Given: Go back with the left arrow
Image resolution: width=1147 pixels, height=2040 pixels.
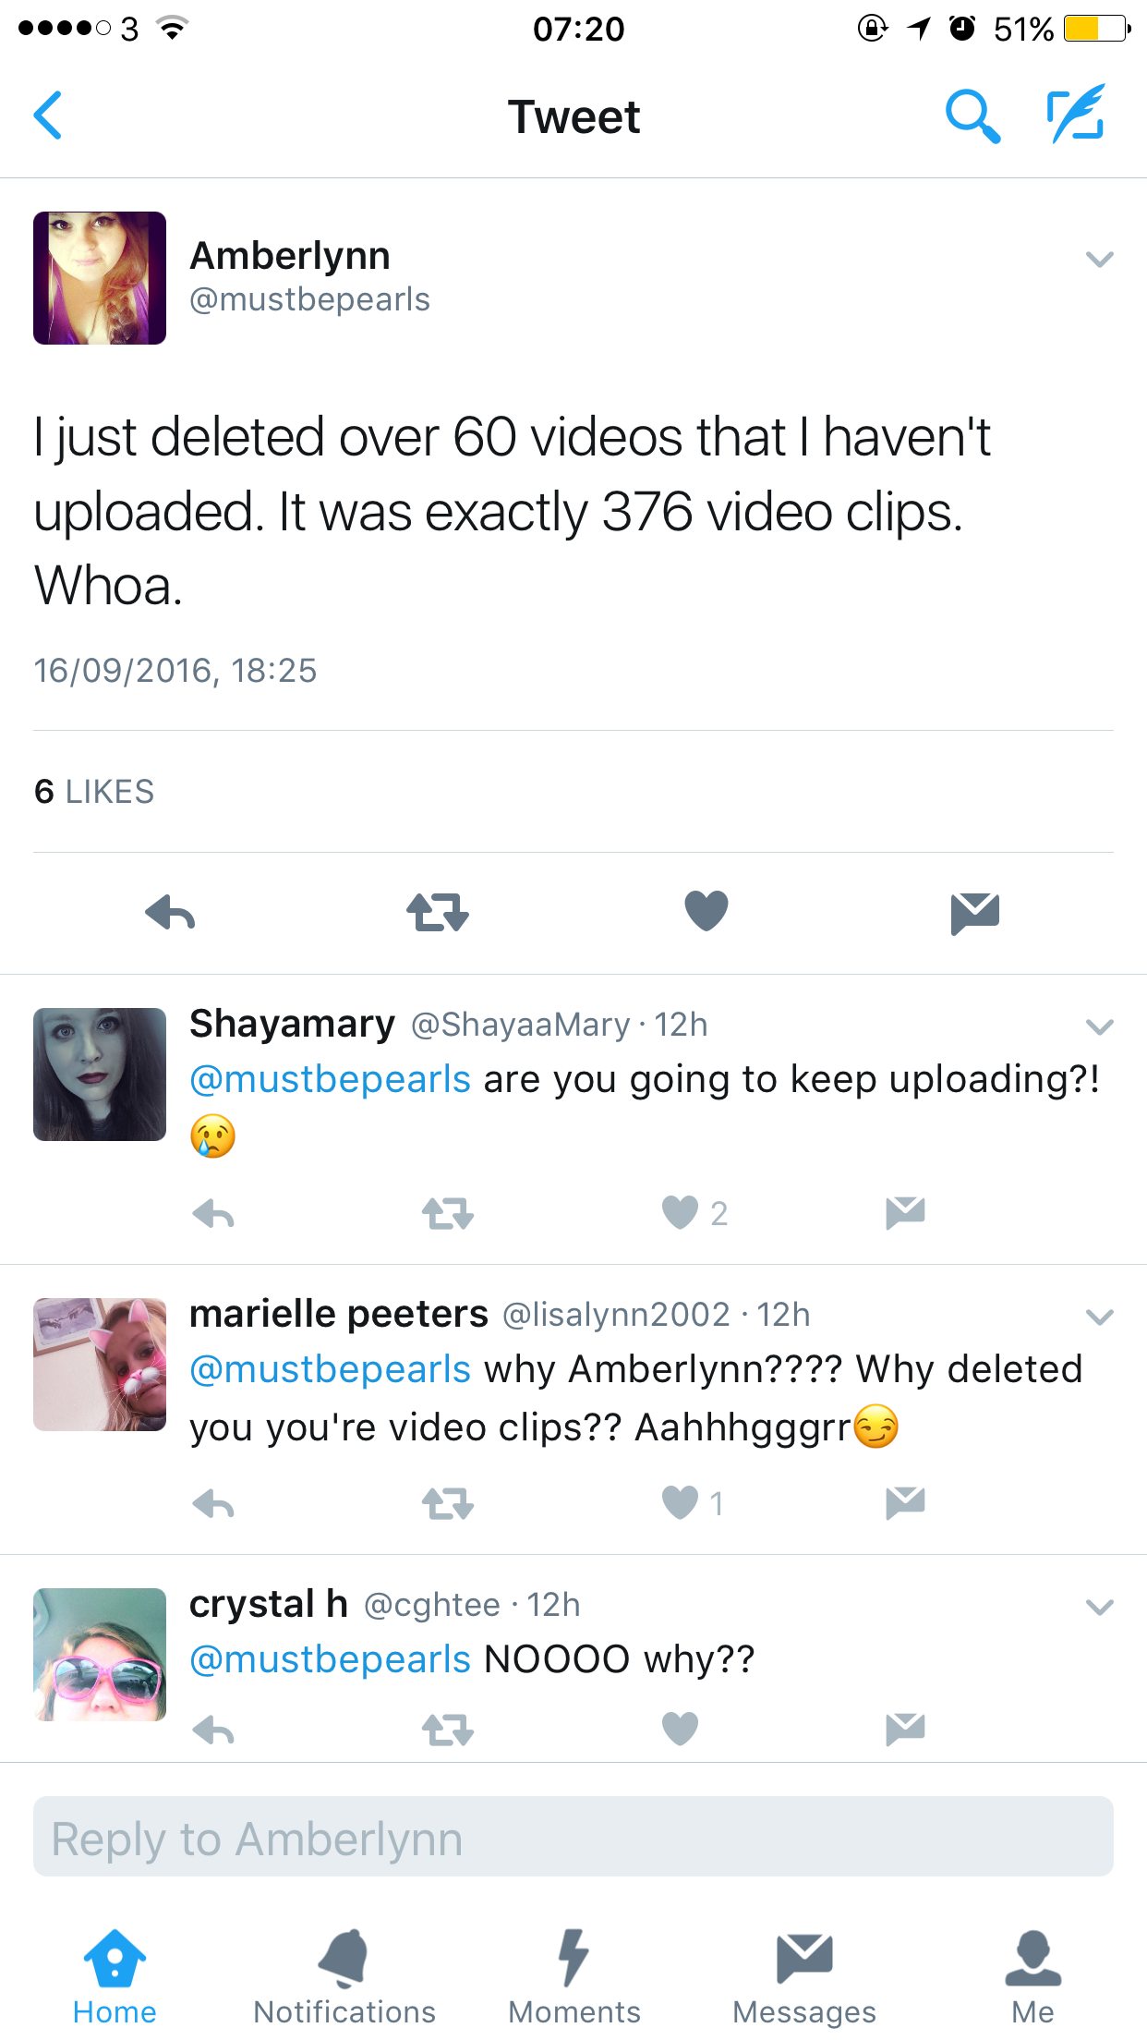Looking at the screenshot, I should coord(48,115).
